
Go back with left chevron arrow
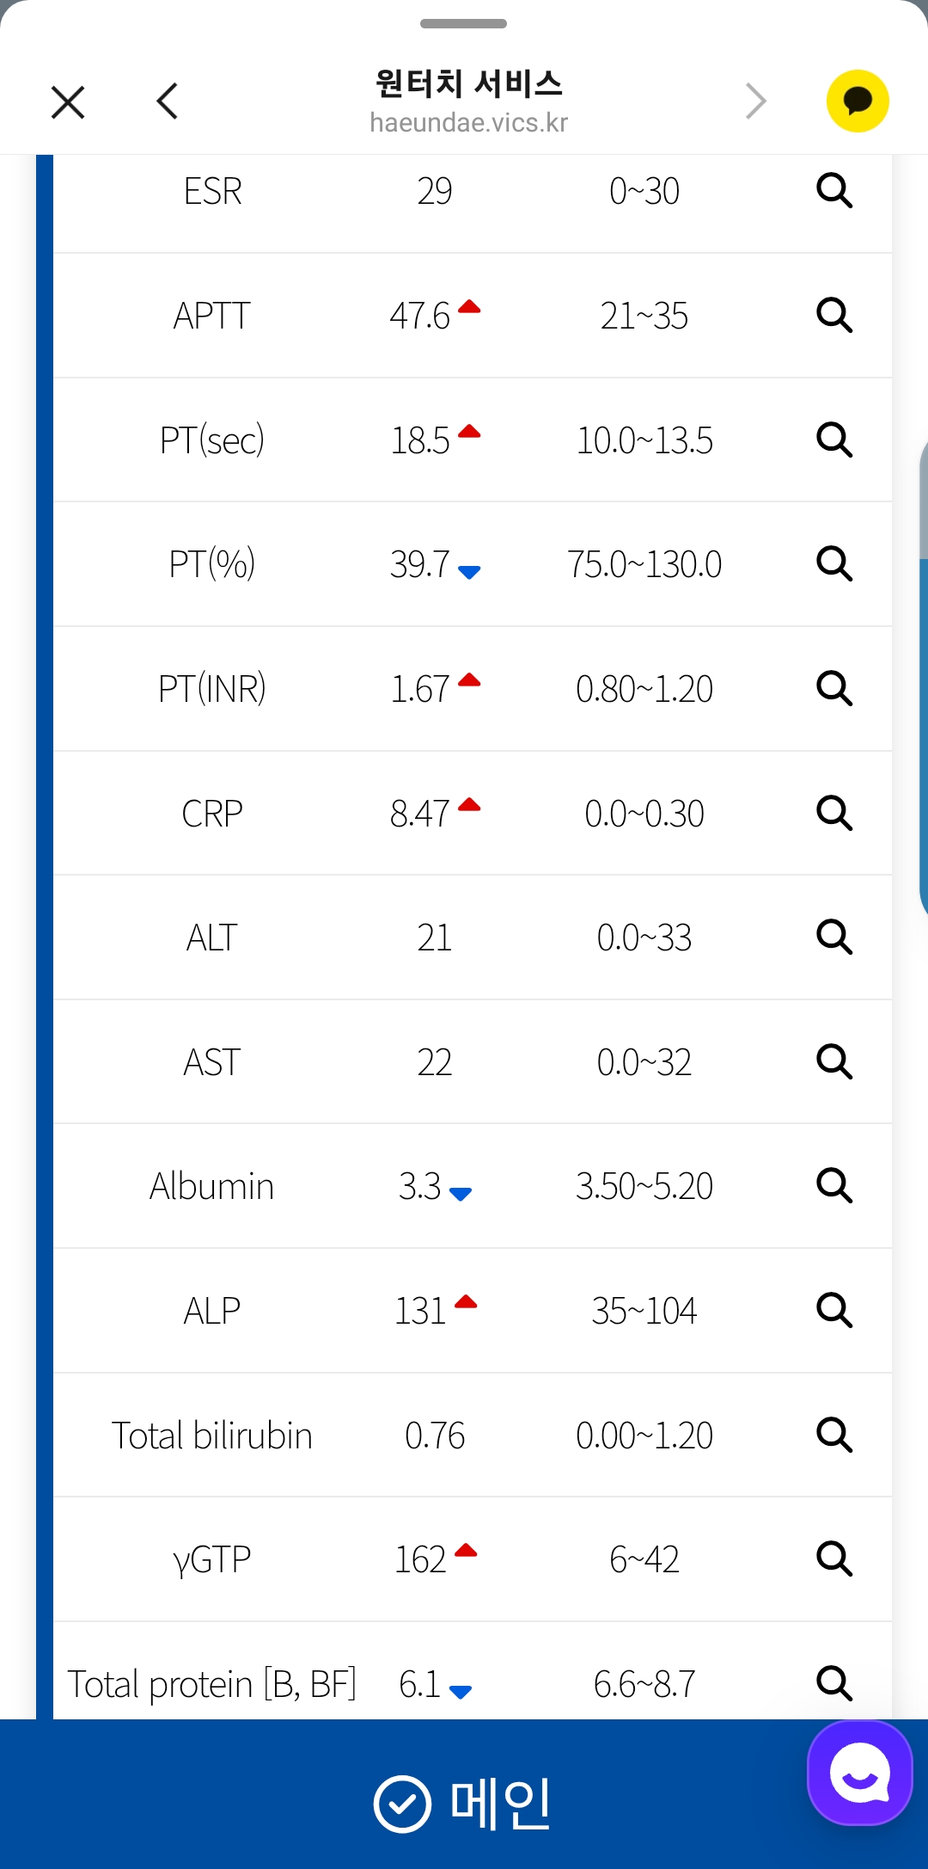tap(168, 101)
